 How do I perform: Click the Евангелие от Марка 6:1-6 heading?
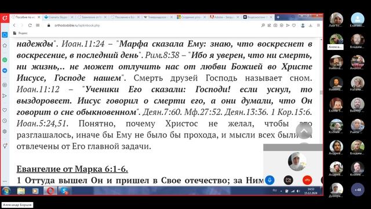click(x=72, y=169)
